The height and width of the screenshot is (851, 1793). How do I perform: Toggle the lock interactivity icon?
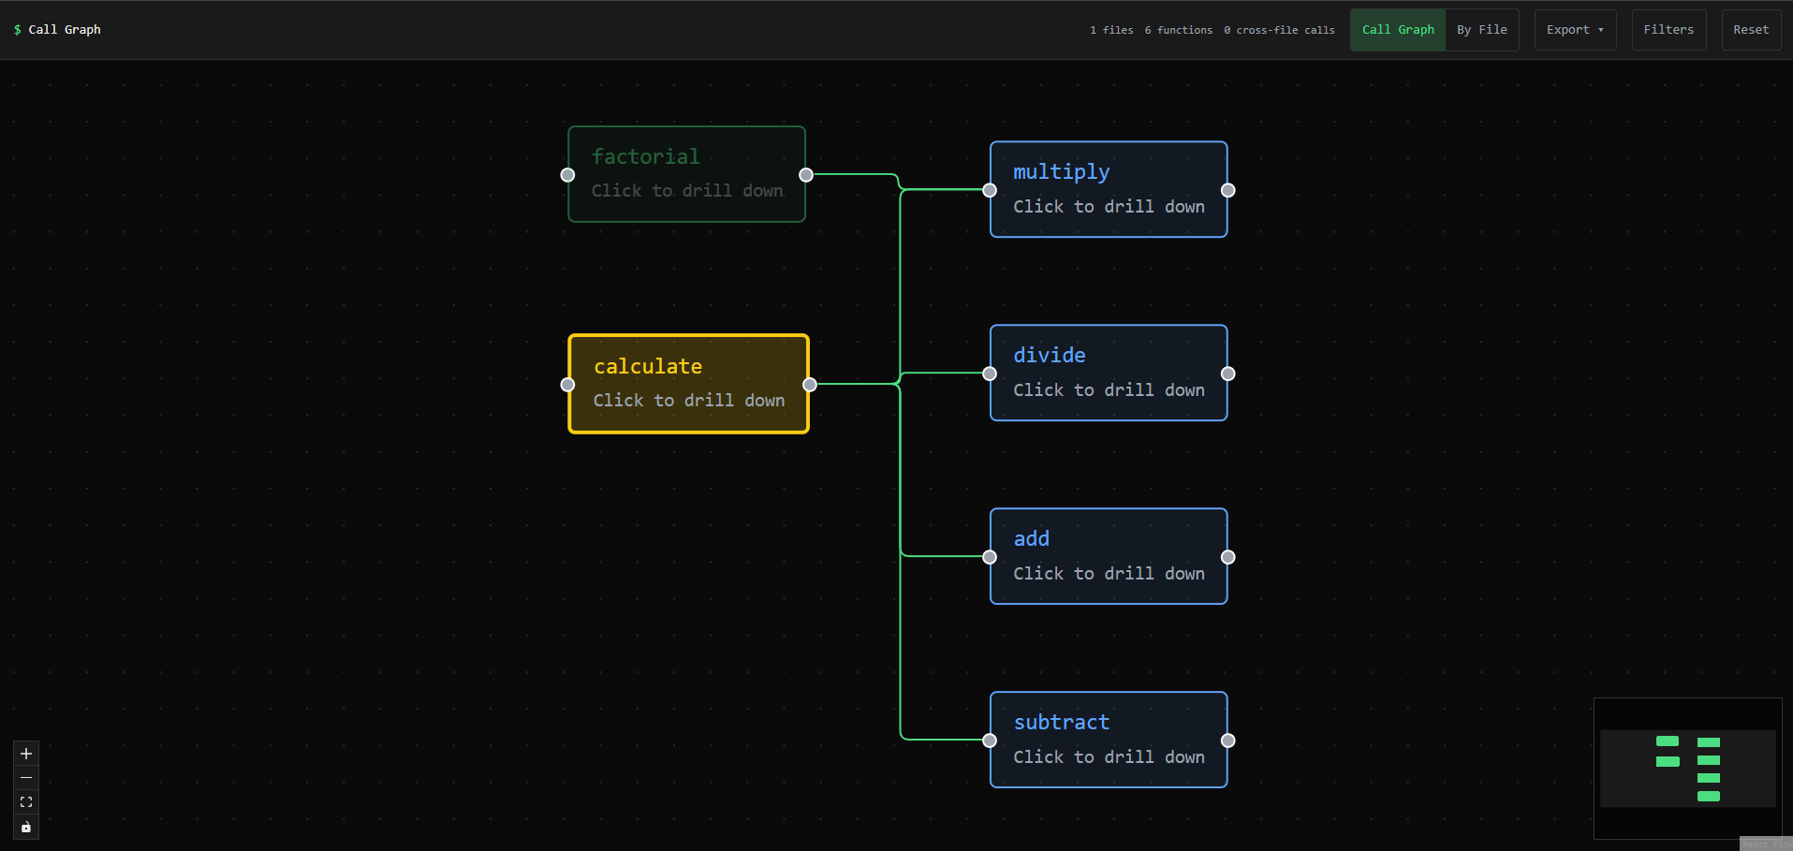point(26,827)
